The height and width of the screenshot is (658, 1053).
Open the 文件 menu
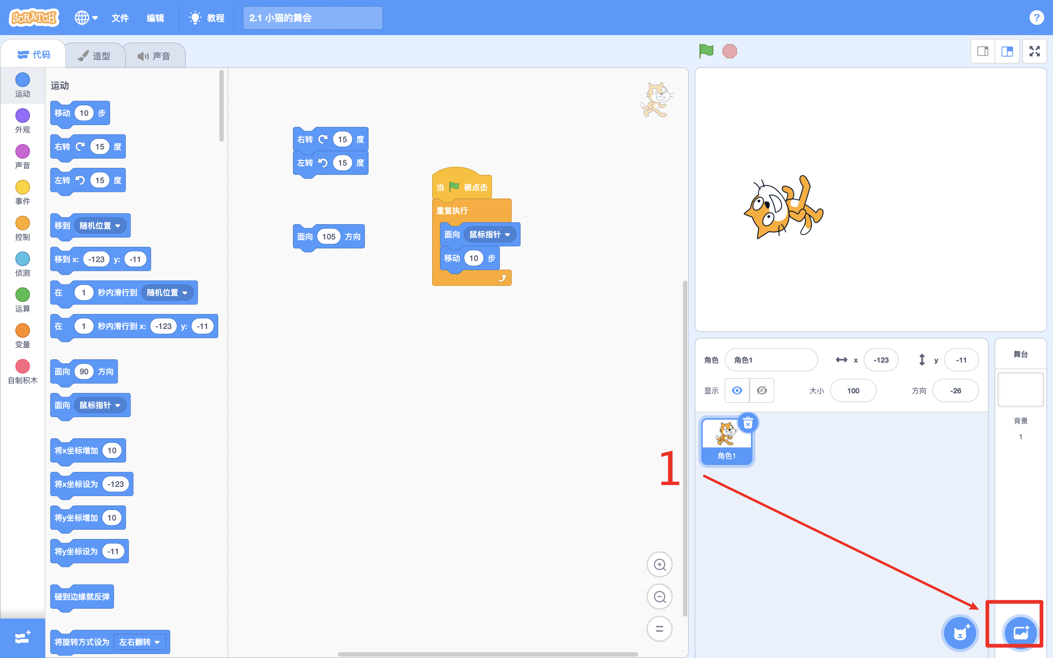click(120, 18)
